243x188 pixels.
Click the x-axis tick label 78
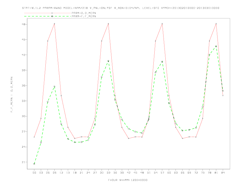pos(210,173)
